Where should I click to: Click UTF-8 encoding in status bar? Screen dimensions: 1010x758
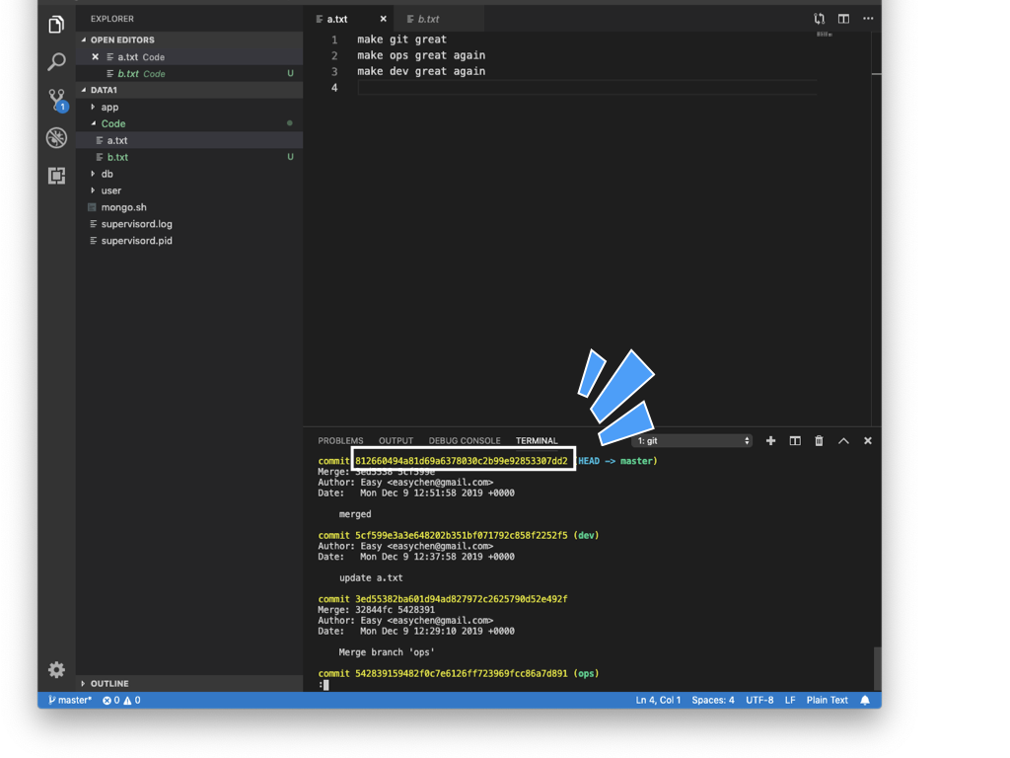[759, 700]
